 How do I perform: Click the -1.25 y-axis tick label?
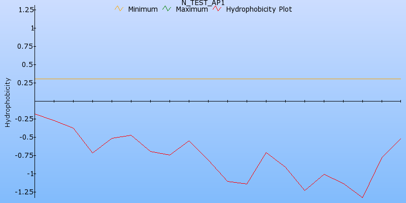point(24,192)
